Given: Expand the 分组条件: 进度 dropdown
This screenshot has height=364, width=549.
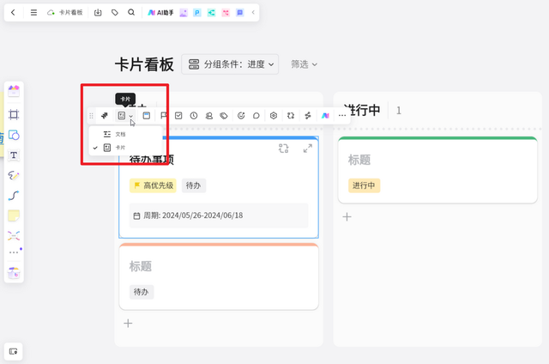Looking at the screenshot, I should pyautogui.click(x=230, y=64).
